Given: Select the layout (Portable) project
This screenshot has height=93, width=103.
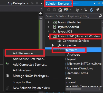Looking at the screenshot, I should pos(69,22).
